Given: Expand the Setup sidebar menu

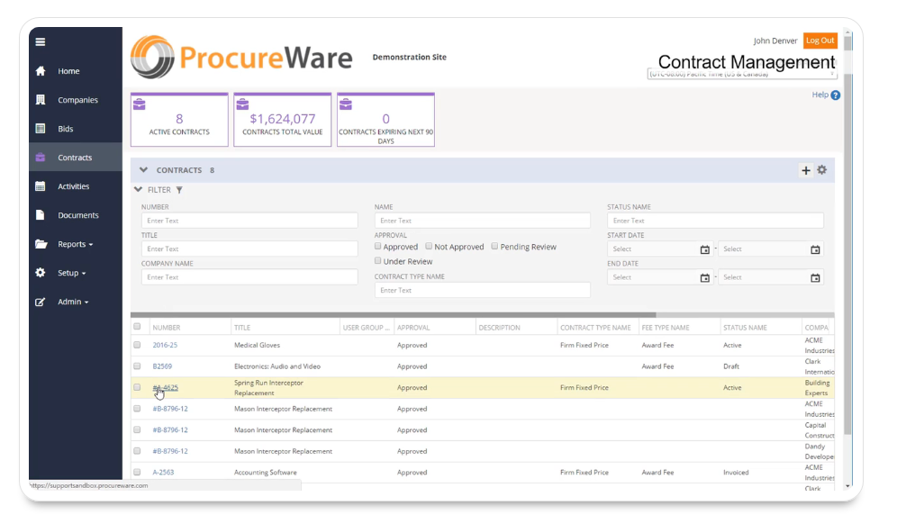Looking at the screenshot, I should click(71, 273).
